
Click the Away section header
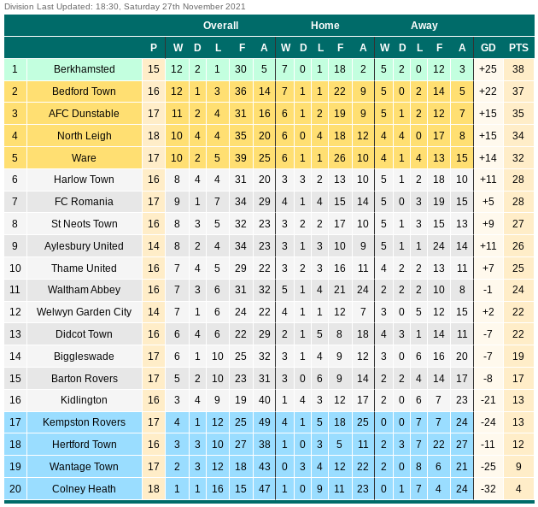point(424,26)
